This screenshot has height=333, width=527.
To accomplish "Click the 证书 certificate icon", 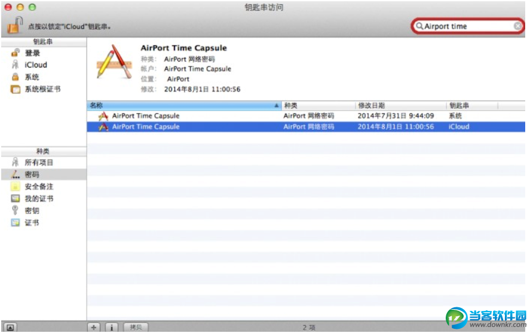I will [16, 222].
